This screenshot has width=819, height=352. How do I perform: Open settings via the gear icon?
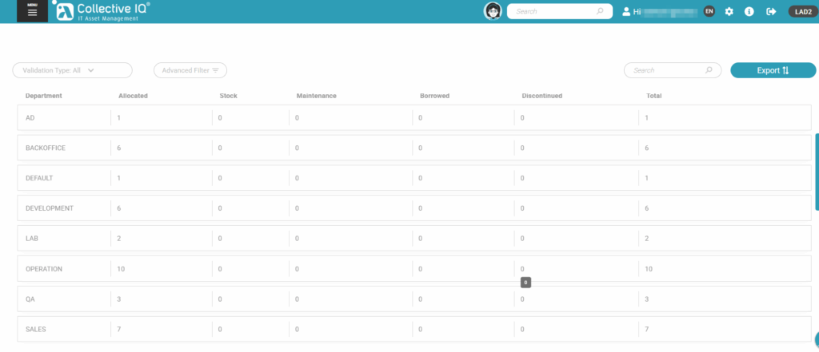click(729, 12)
